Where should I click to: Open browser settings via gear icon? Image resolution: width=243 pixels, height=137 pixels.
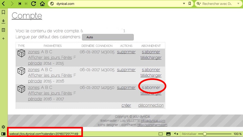click(3, 127)
